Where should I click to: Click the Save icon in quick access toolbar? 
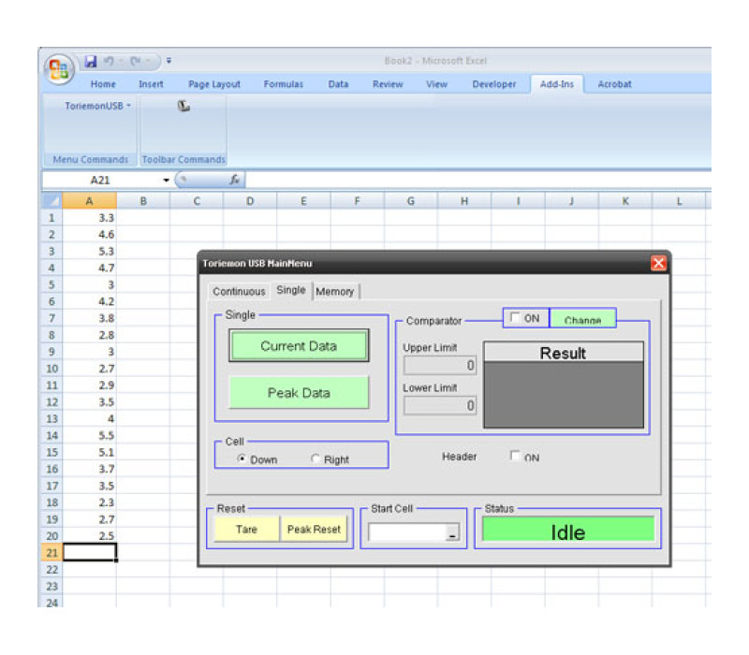[90, 61]
